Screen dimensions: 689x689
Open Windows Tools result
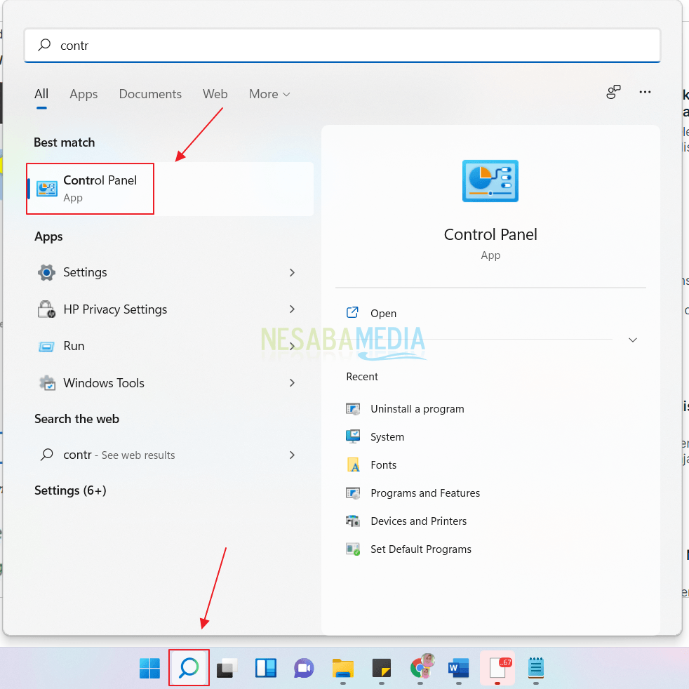click(x=168, y=383)
